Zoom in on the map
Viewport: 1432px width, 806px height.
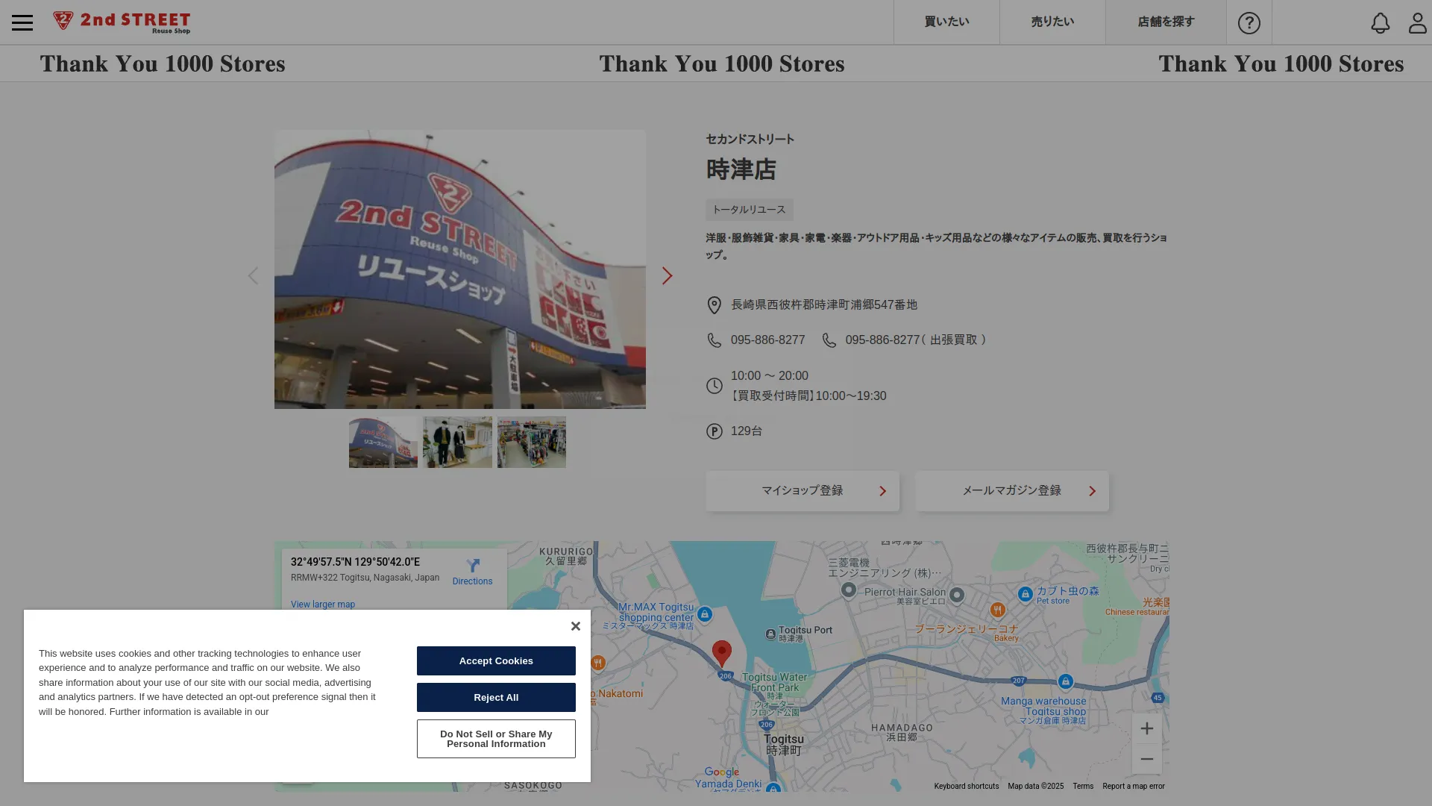tap(1146, 728)
